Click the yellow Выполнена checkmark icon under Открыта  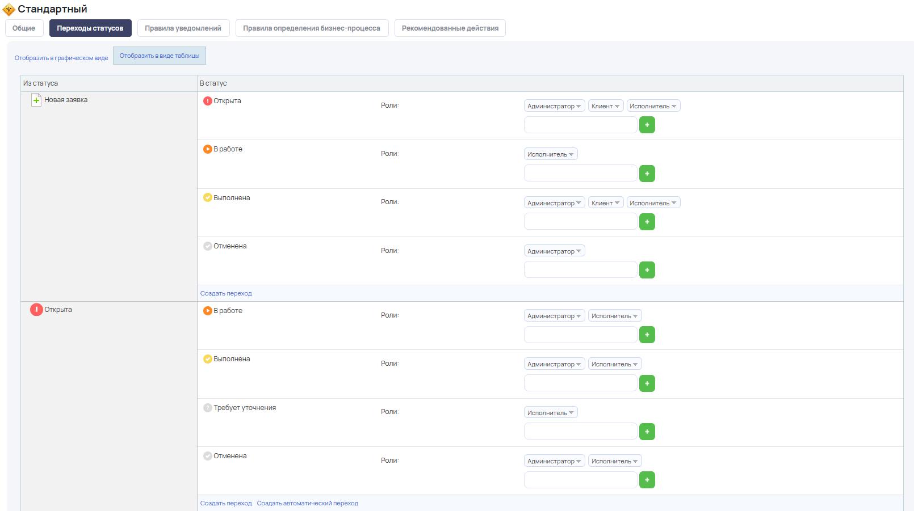[208, 359]
